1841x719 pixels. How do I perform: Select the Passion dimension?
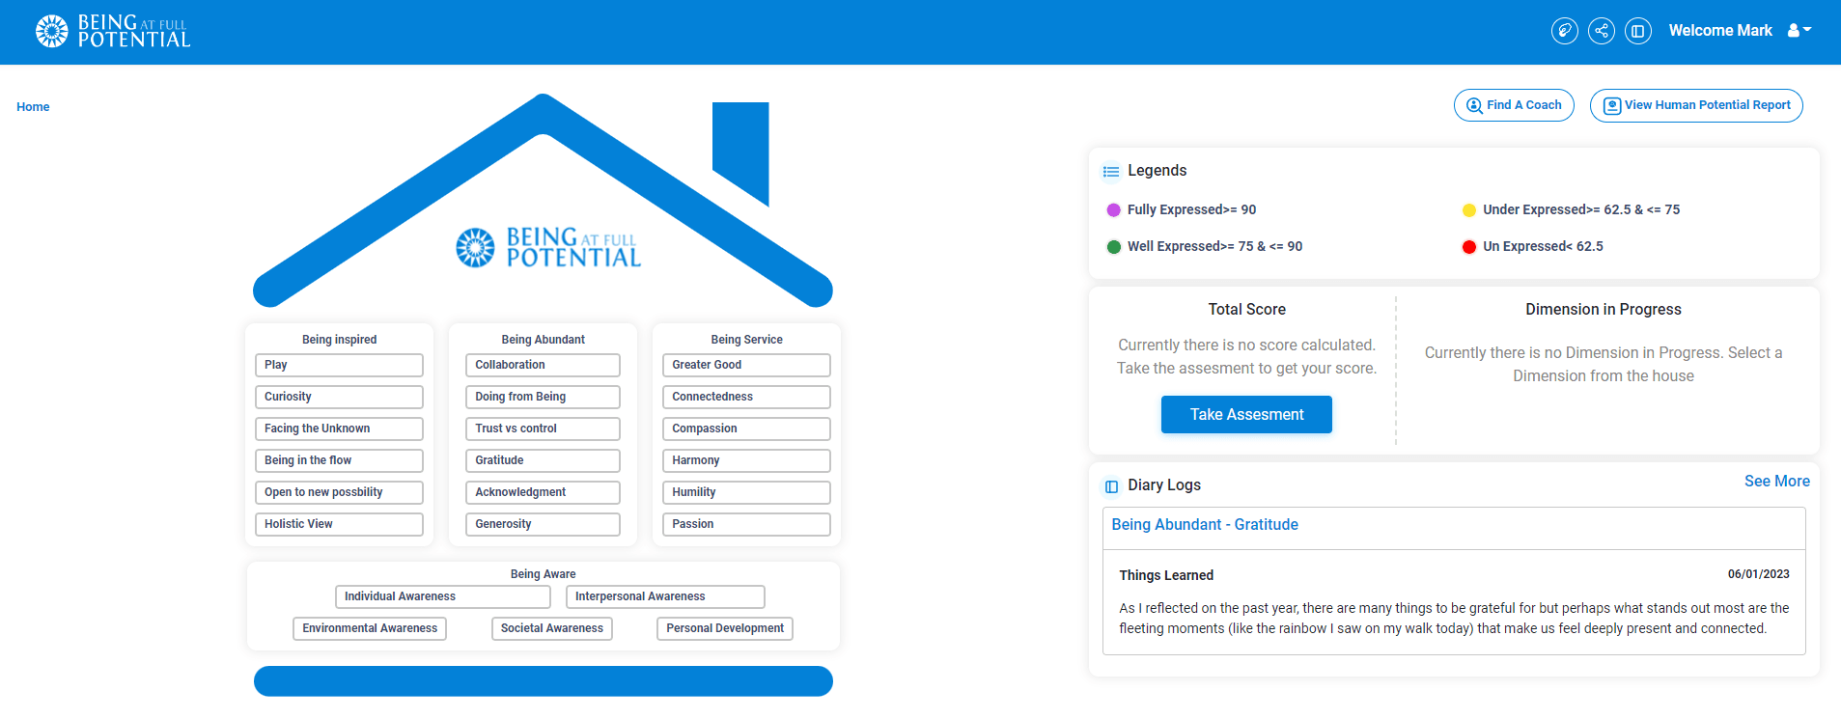click(746, 524)
